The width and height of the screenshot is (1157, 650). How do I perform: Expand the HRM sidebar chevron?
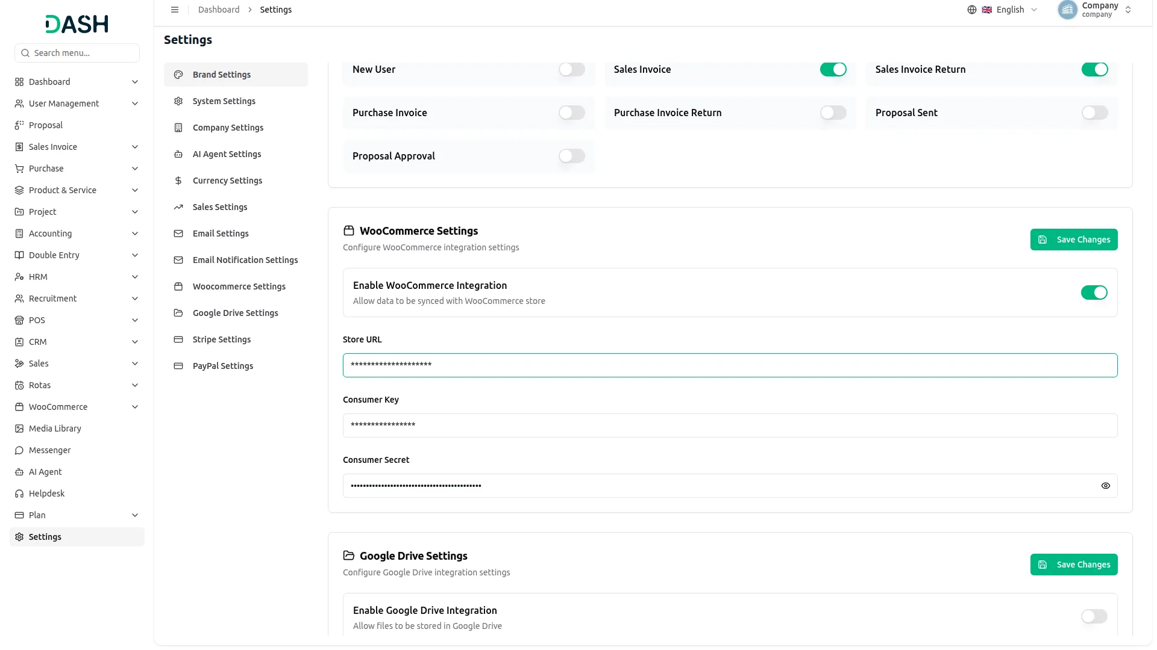[x=135, y=277]
